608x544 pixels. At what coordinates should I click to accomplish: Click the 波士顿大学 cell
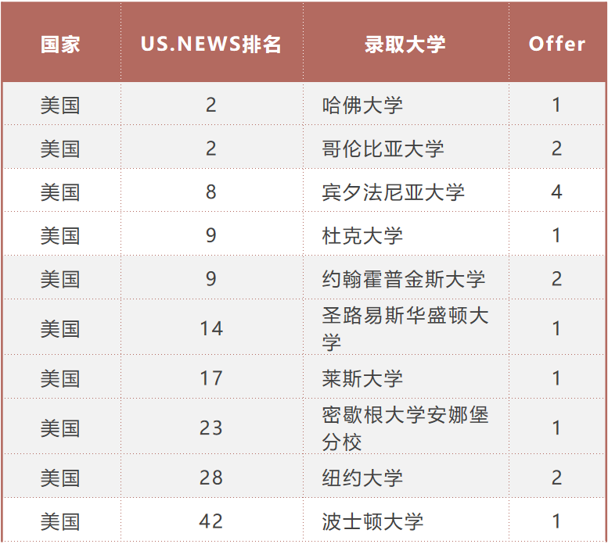(x=373, y=521)
